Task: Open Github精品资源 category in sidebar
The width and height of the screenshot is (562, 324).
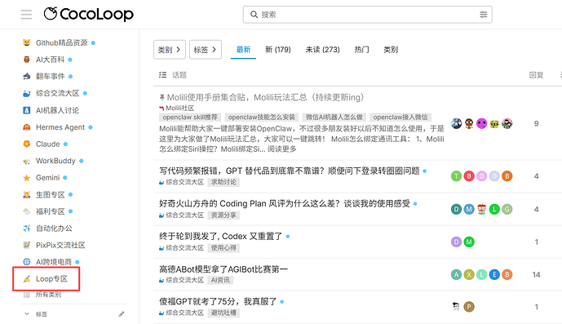Action: tap(62, 42)
